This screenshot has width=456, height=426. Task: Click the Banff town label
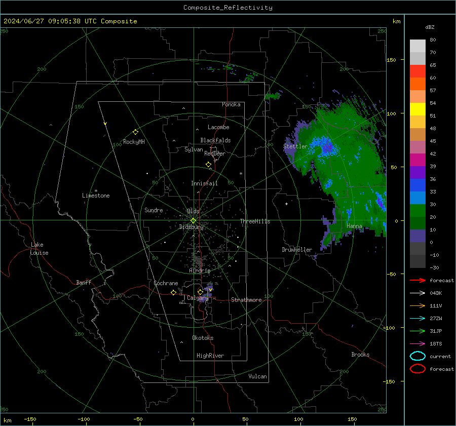click(84, 282)
